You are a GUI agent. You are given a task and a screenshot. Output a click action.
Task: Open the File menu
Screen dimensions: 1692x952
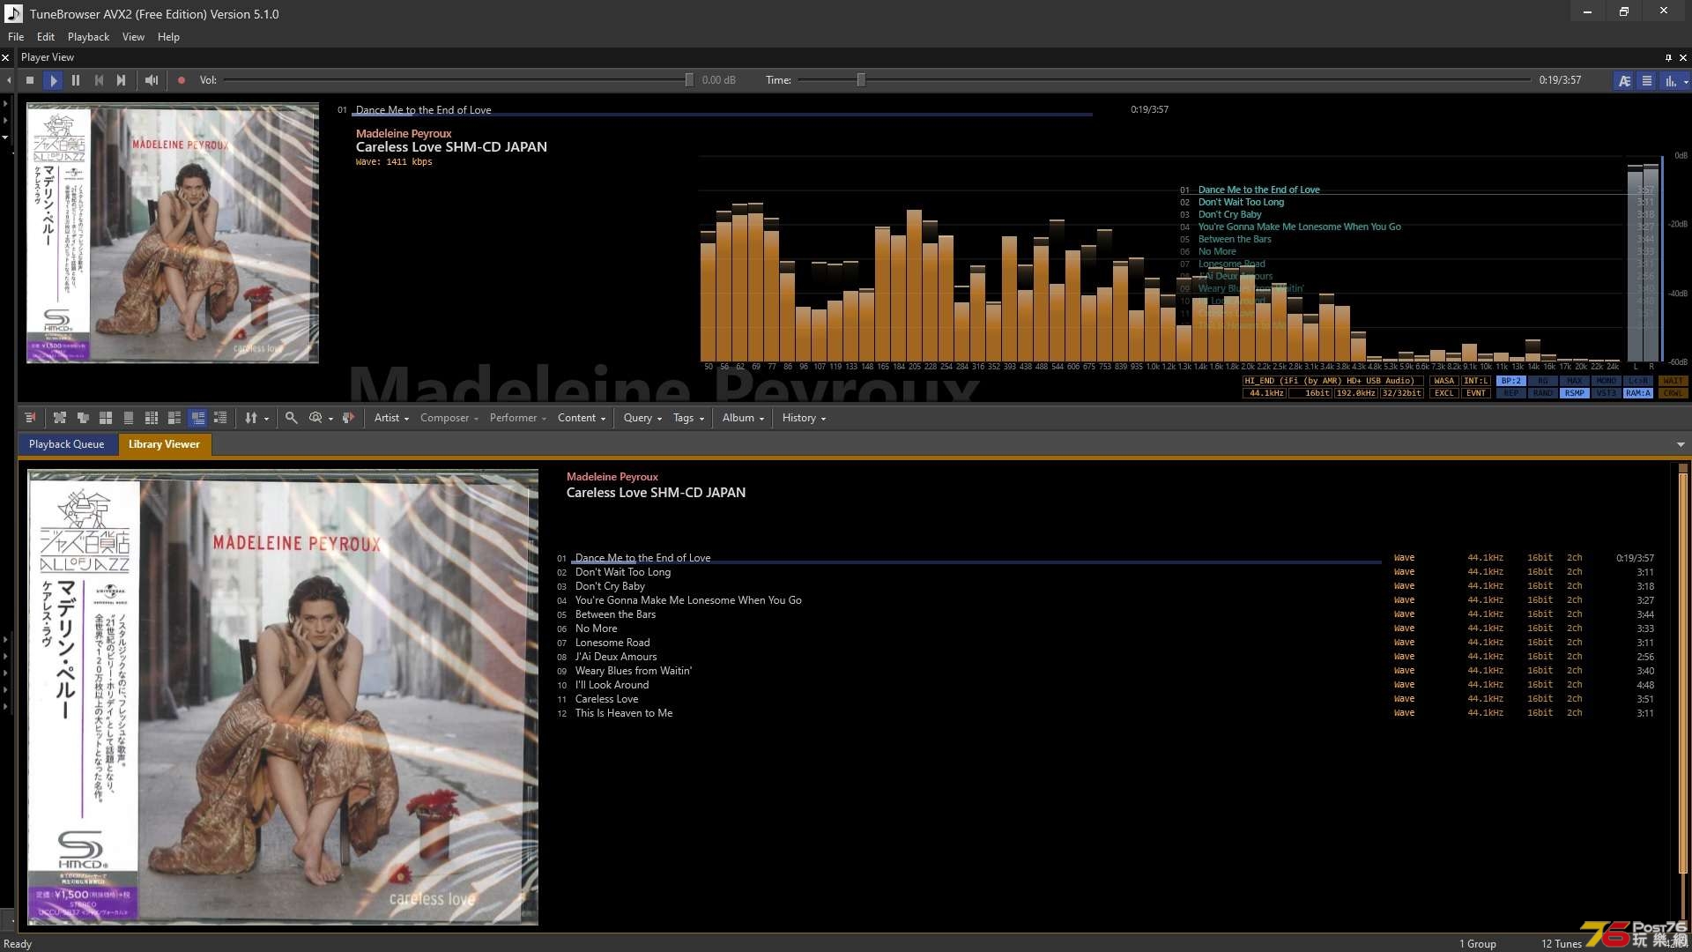click(x=16, y=37)
